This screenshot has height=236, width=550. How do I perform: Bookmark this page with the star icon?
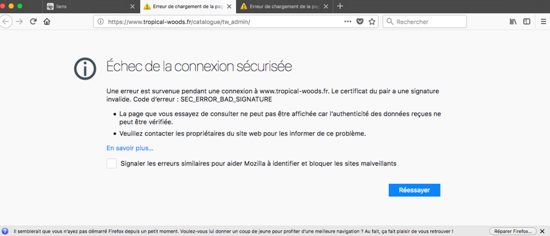point(372,22)
